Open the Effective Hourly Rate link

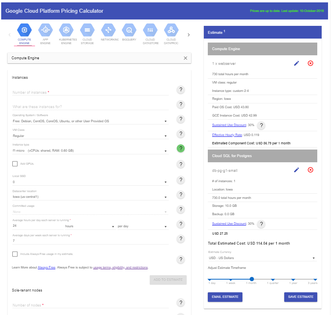pyautogui.click(x=227, y=135)
